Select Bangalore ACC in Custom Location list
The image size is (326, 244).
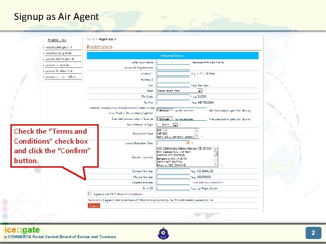point(172,159)
